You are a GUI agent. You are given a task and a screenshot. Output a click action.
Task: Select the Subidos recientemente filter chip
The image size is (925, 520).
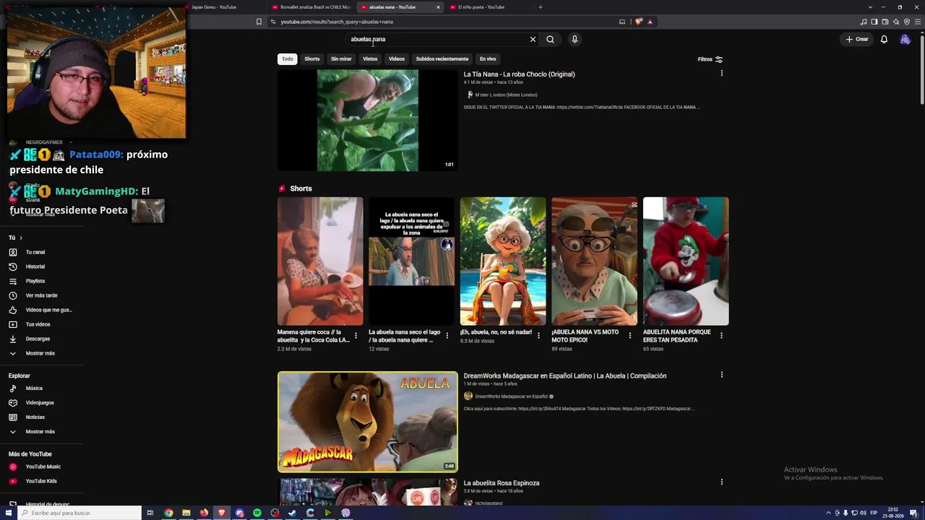coord(442,59)
